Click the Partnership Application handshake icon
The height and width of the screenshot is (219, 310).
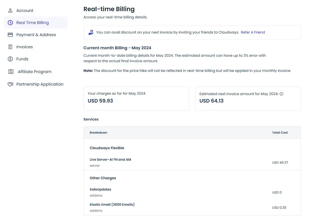[10, 84]
